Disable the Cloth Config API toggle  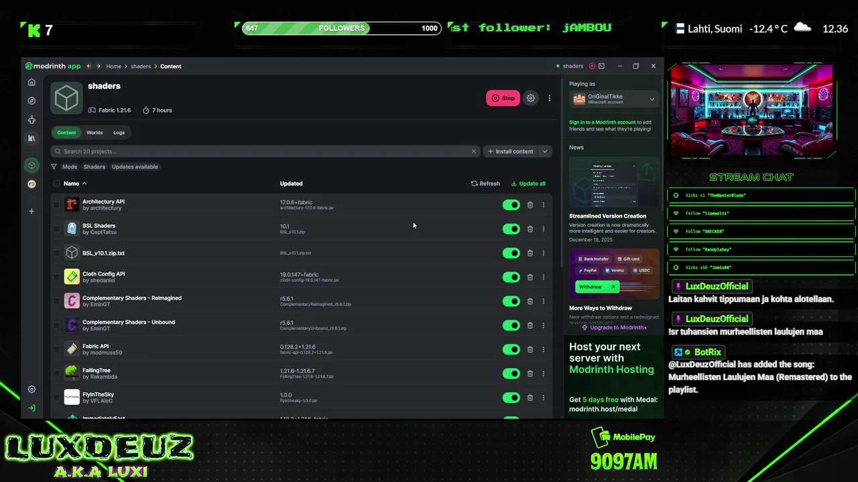511,277
